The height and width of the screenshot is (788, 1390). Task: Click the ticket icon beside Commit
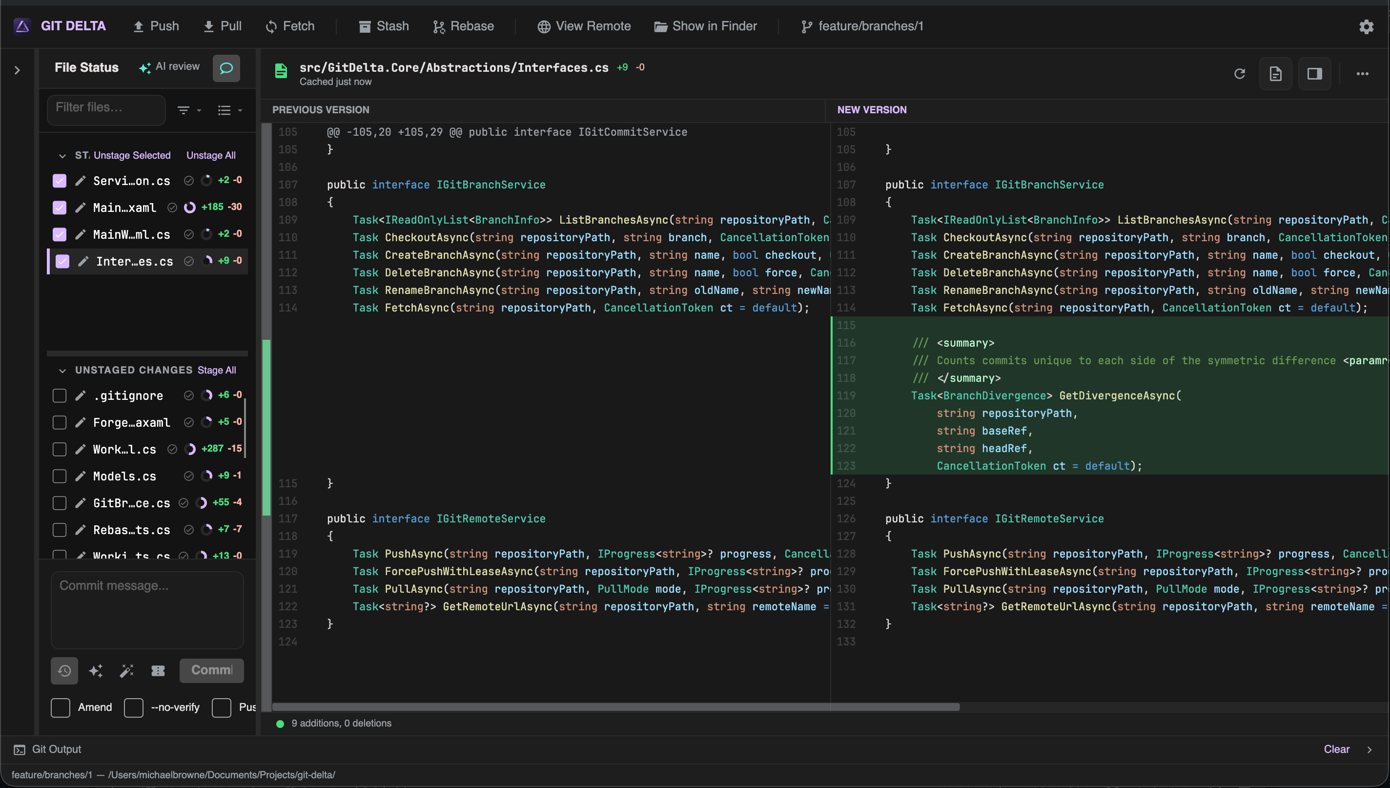click(x=158, y=670)
